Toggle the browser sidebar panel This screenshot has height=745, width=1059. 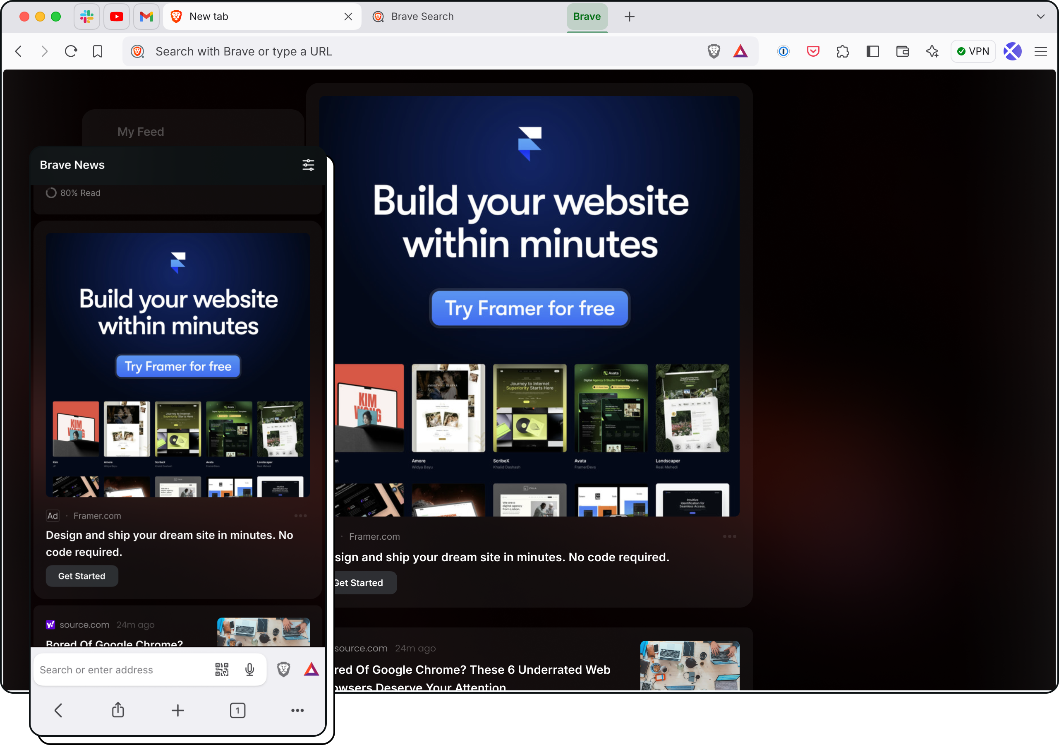click(x=873, y=51)
